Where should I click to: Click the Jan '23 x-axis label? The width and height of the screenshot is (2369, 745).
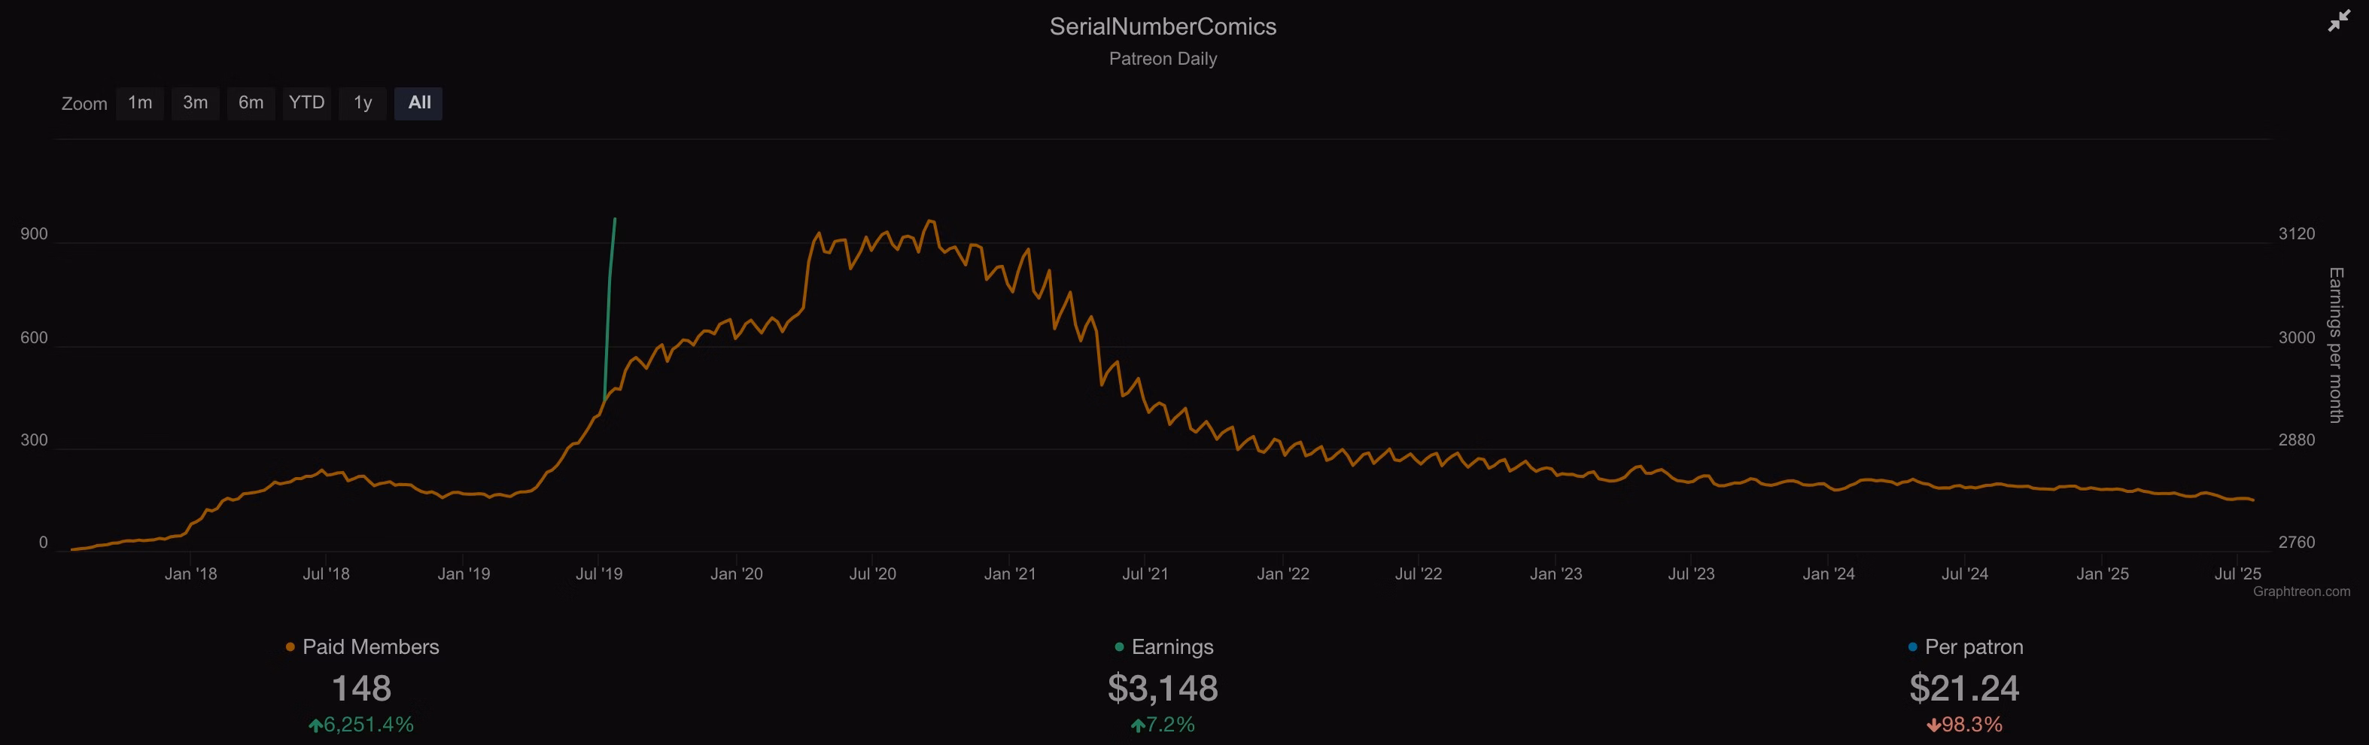coord(1555,574)
